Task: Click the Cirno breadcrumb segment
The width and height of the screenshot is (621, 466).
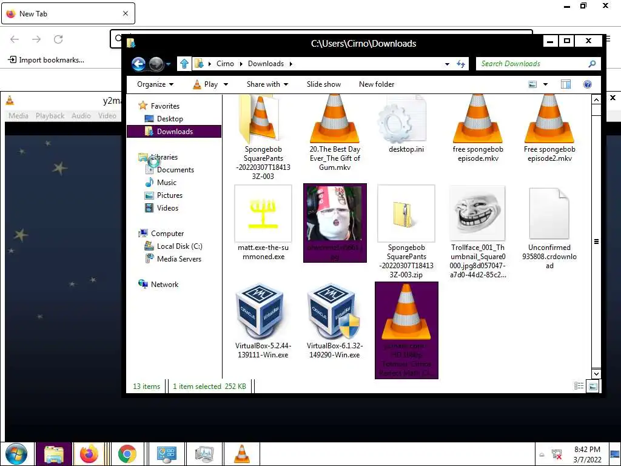Action: tap(225, 64)
